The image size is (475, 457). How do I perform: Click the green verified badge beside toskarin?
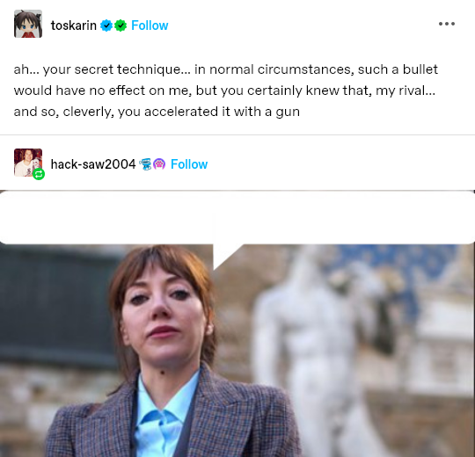(121, 25)
